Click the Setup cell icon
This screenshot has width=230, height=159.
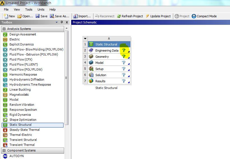[91, 69]
